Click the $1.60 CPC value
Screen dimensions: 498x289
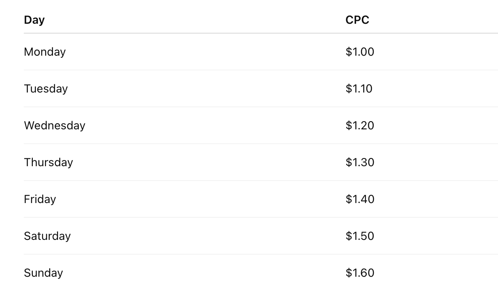coord(360,273)
